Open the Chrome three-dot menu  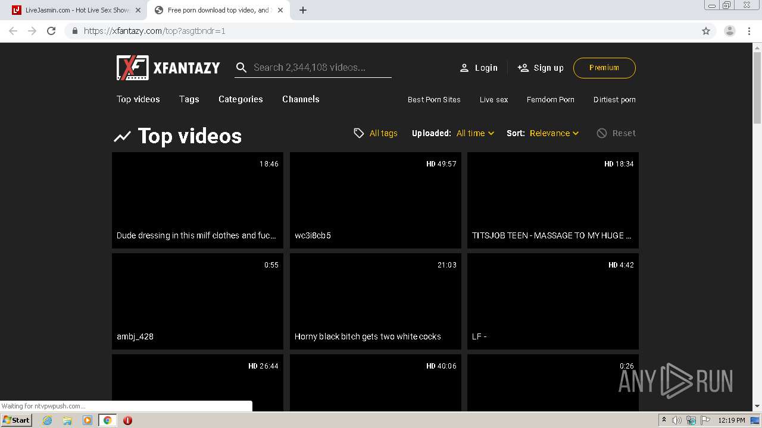[749, 31]
